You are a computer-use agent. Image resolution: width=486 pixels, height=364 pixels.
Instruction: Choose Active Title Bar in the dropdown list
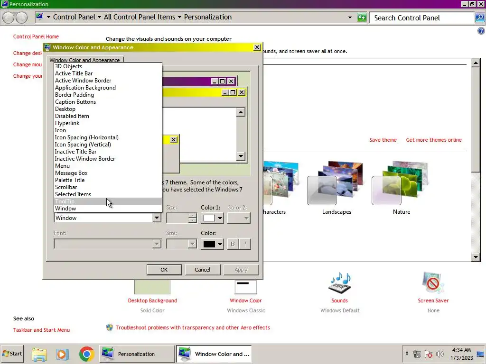(108, 73)
